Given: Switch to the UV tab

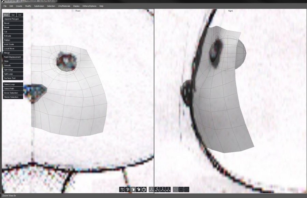Looking at the screenshot, I should 20,15.
